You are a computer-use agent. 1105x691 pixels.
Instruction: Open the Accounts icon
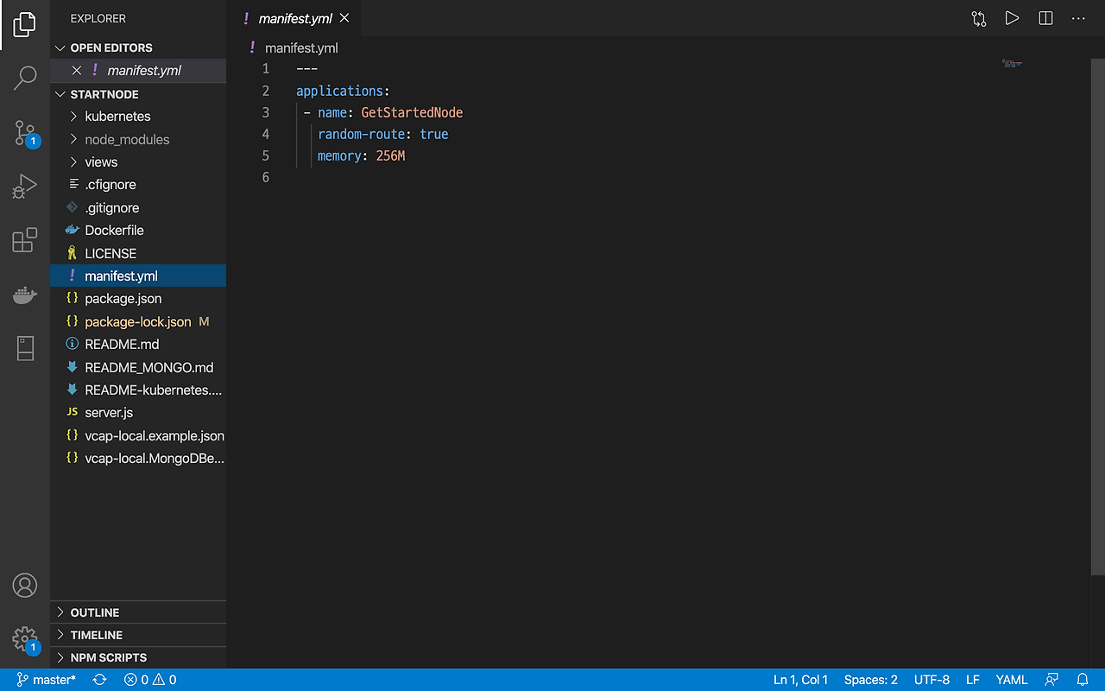(x=25, y=585)
